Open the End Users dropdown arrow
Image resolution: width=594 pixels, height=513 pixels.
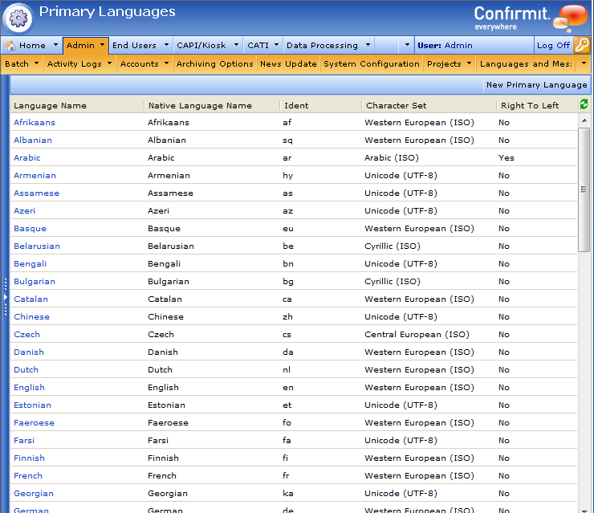(x=166, y=45)
